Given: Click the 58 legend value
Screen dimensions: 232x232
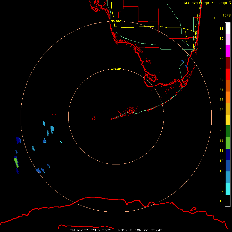Looking at the screenshot, I should pos(221,49).
